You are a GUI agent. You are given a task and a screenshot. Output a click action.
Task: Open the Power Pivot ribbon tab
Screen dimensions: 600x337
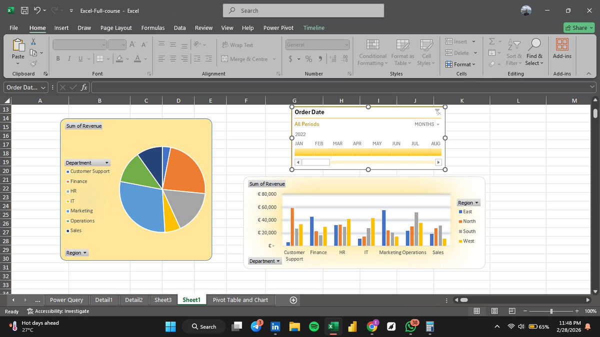pos(278,28)
